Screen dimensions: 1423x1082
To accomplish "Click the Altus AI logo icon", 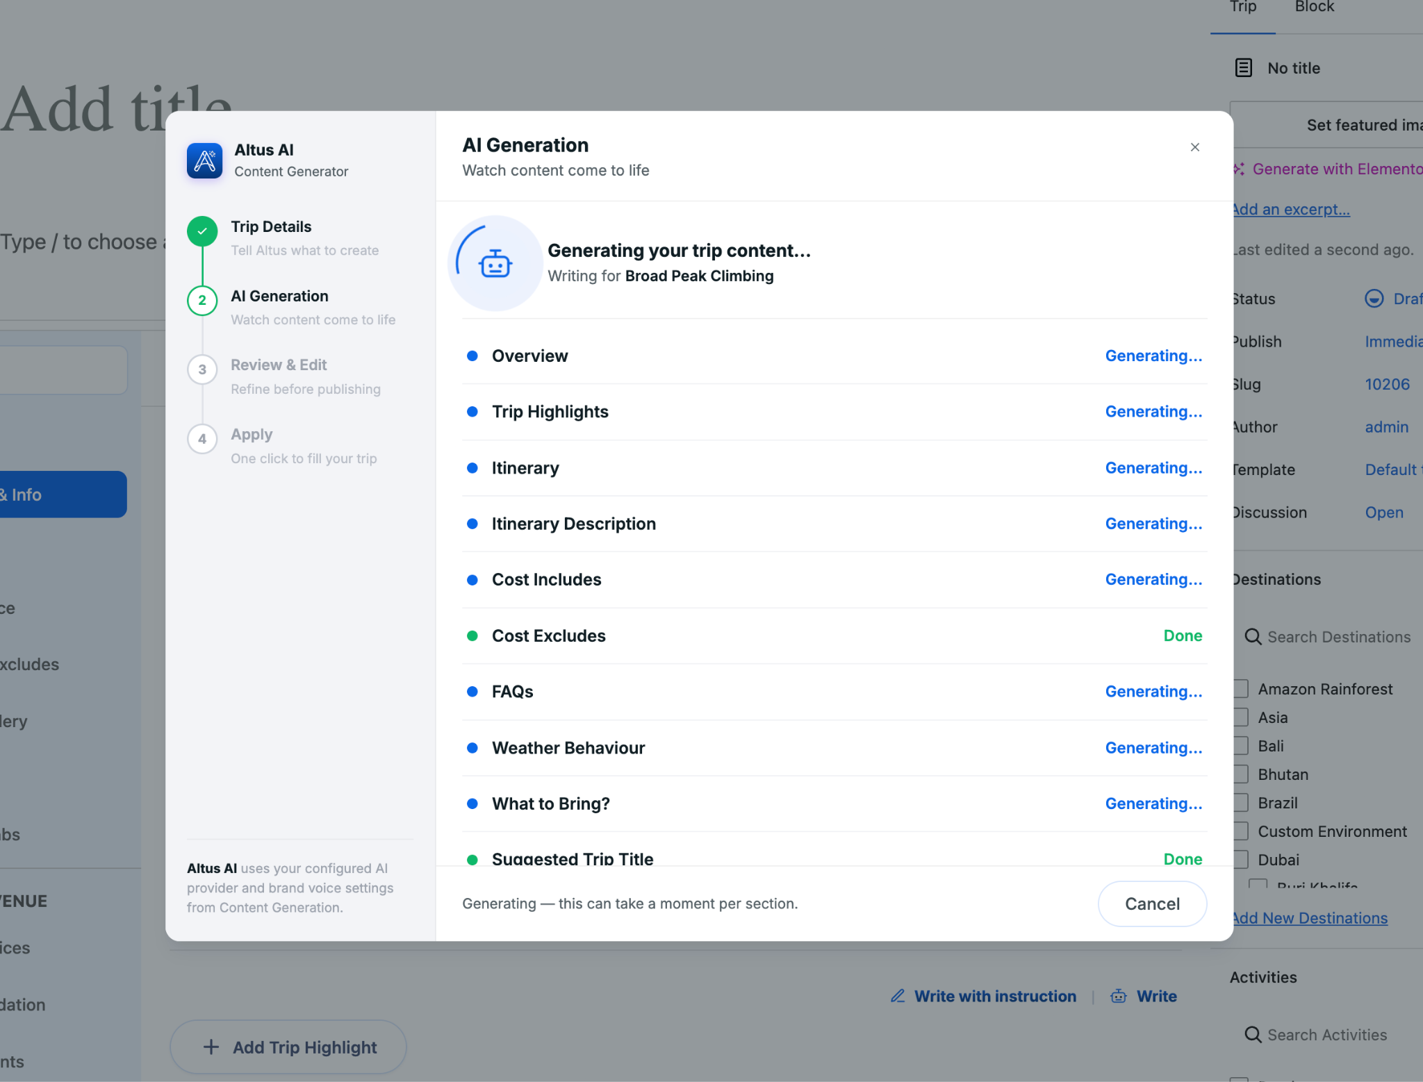I will (x=204, y=160).
